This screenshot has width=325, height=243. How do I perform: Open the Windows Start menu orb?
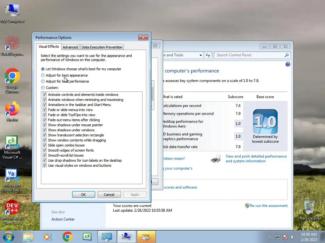click(x=8, y=237)
